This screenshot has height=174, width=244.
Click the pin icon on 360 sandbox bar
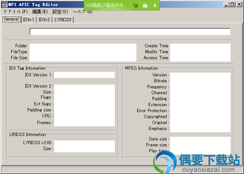coord(155,6)
